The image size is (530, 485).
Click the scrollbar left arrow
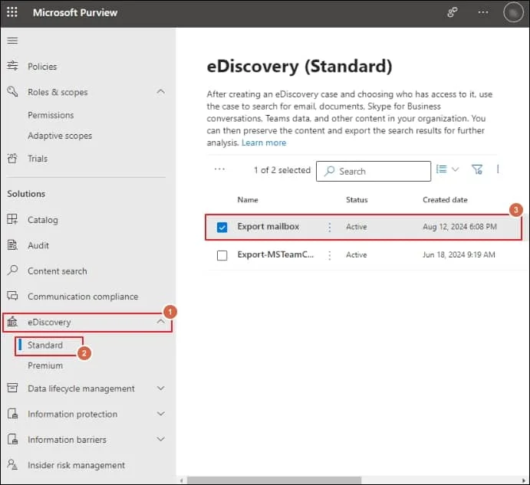click(x=182, y=480)
